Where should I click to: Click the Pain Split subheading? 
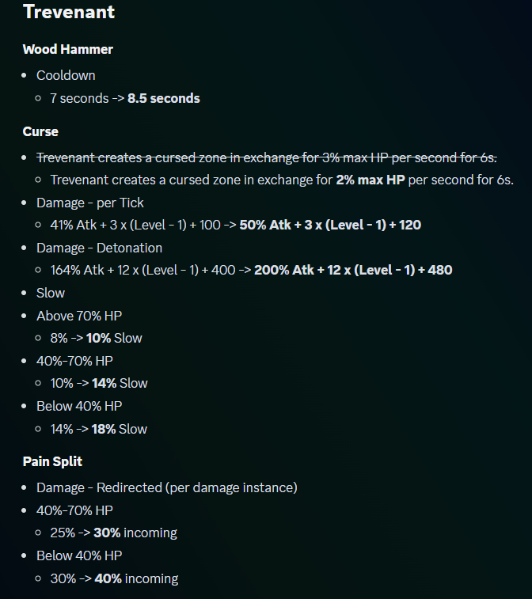pyautogui.click(x=52, y=461)
